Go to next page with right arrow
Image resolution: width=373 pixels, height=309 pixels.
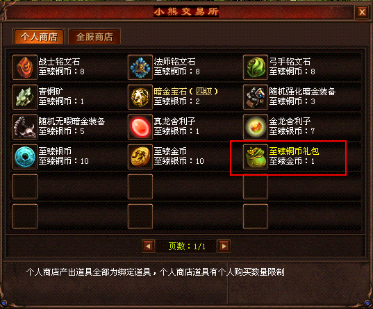point(224,246)
